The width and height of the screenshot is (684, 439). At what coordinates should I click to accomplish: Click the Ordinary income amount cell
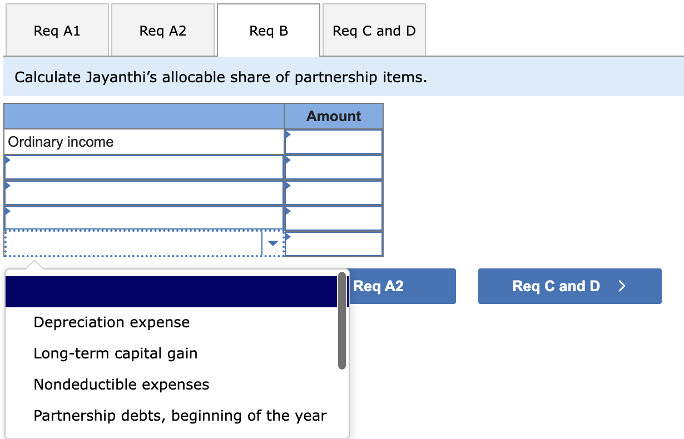click(x=333, y=142)
